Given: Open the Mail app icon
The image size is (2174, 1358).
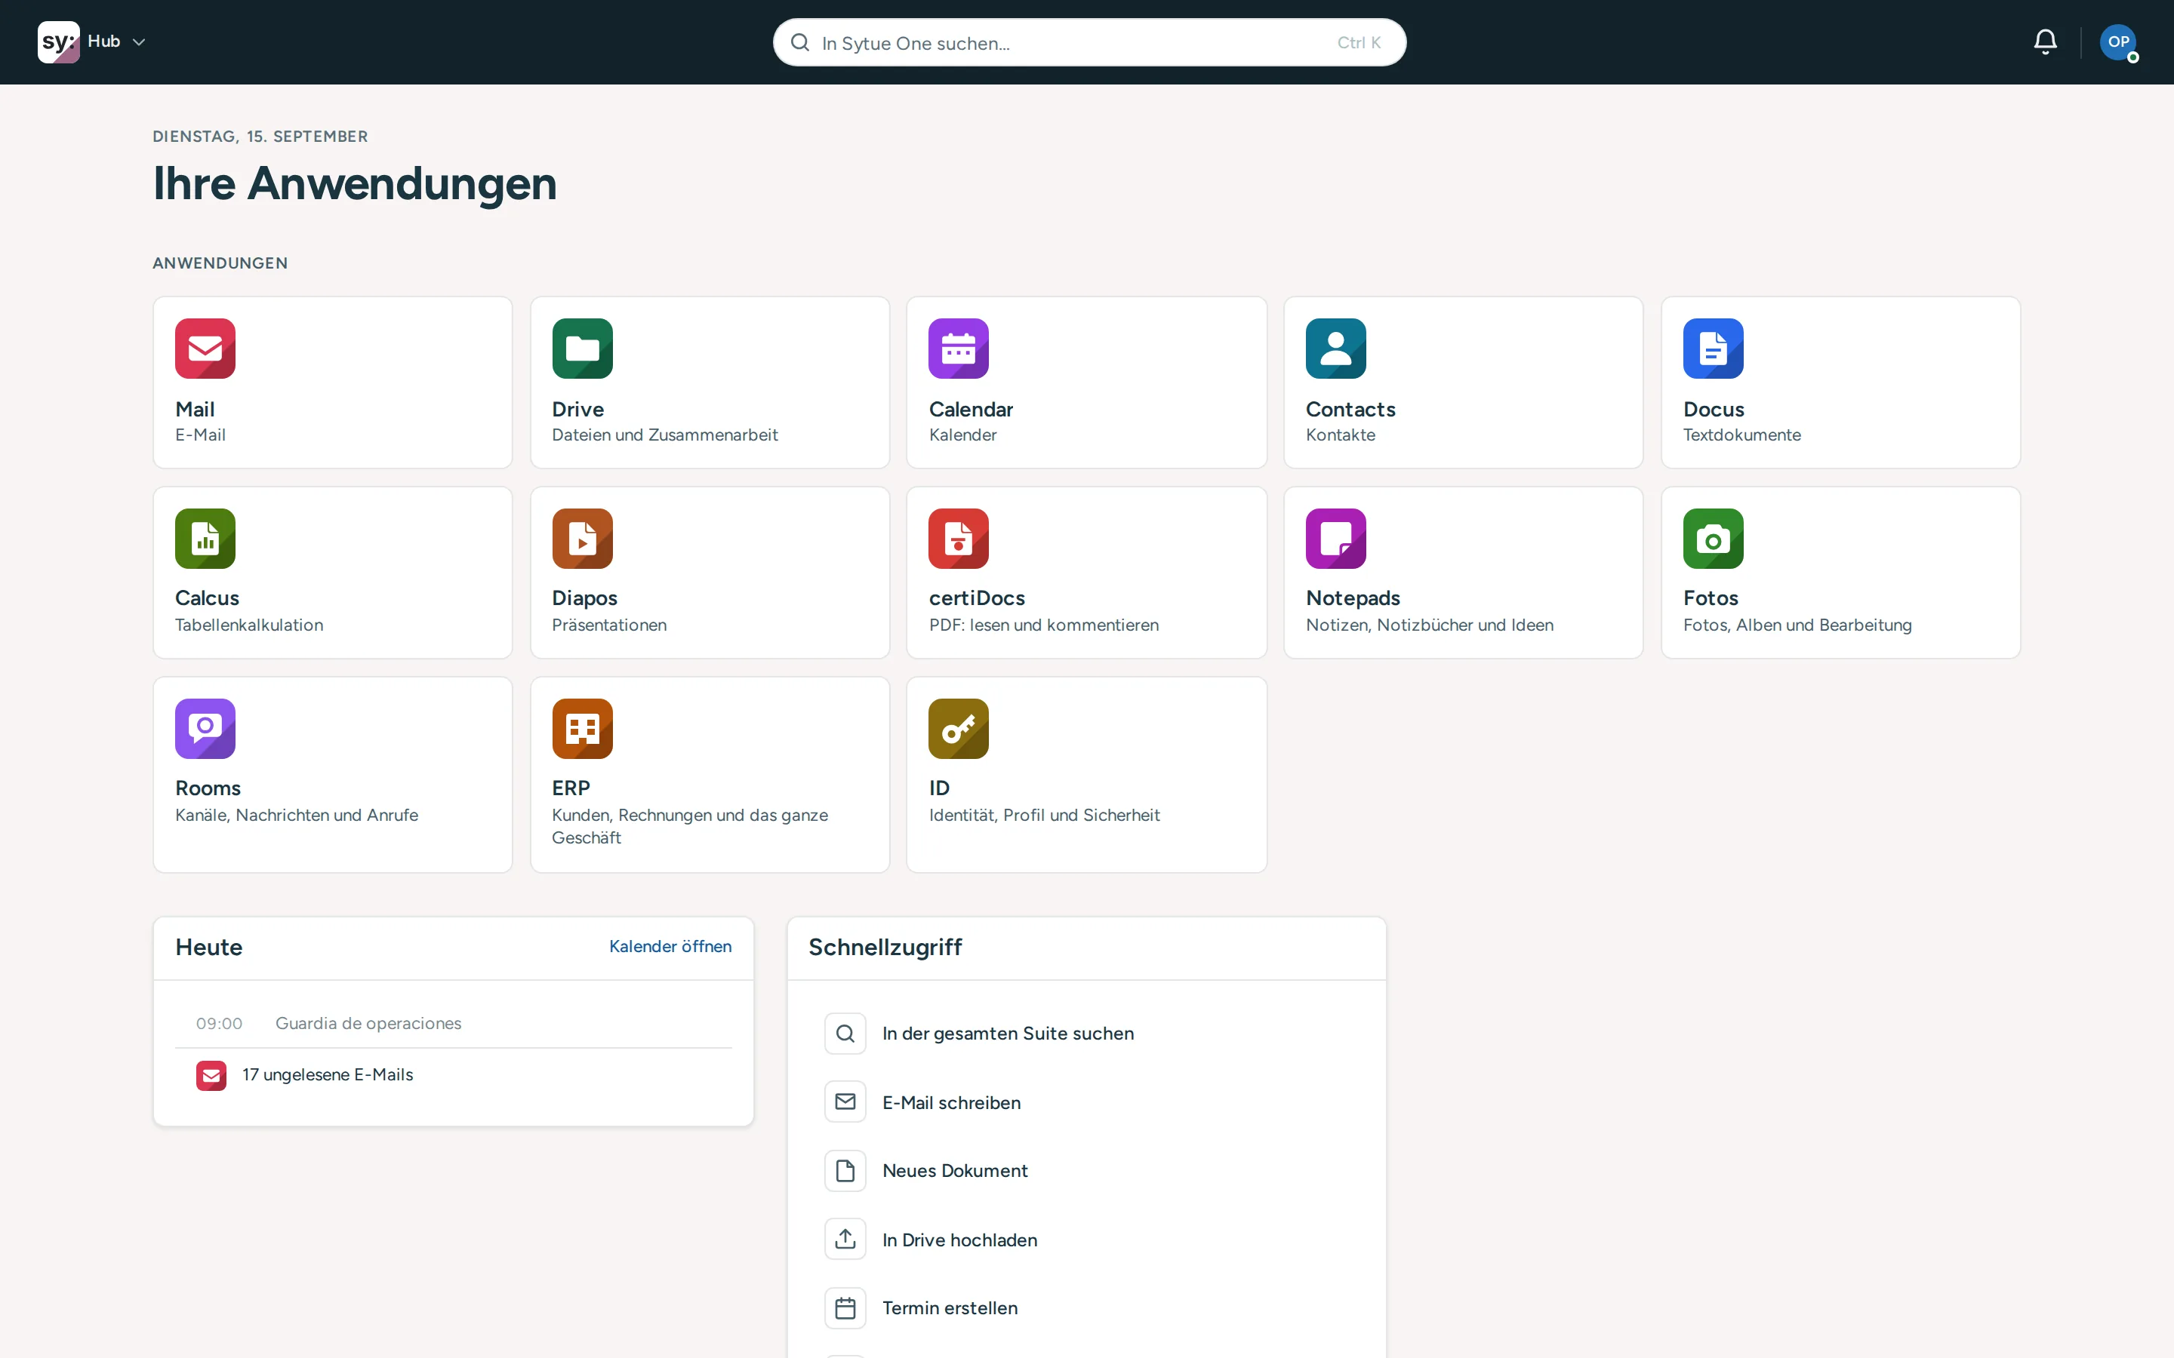Looking at the screenshot, I should (205, 349).
